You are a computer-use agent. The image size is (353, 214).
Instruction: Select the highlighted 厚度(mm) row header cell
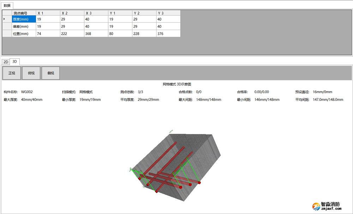coord(24,19)
